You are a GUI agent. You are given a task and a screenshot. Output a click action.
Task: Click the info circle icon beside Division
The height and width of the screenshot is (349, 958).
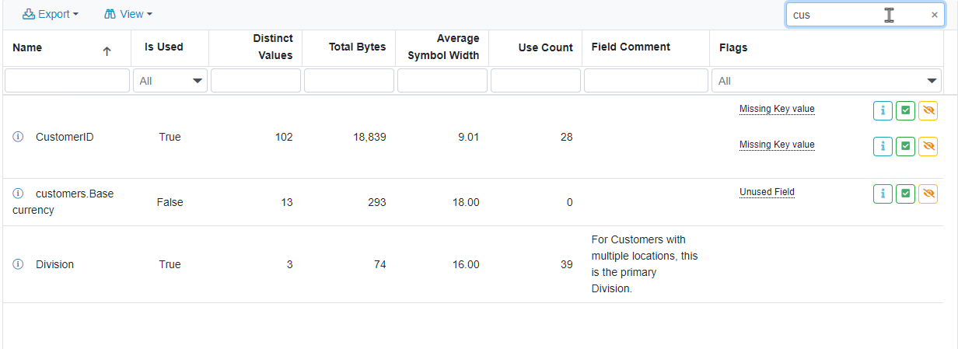click(x=18, y=264)
